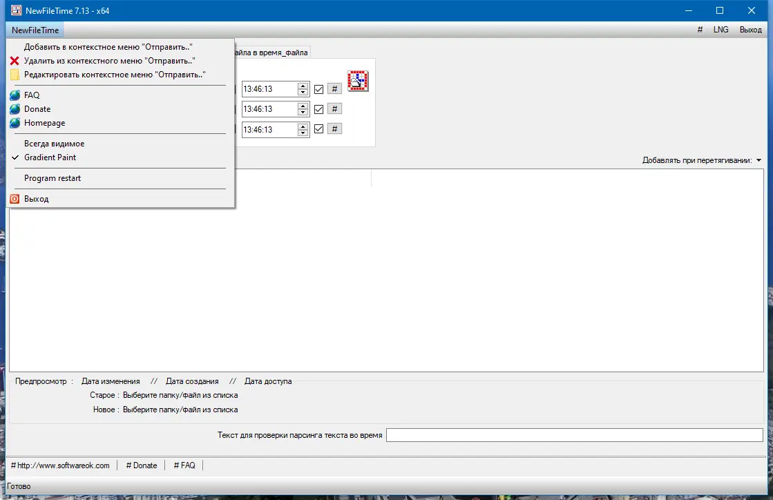Screen dimensions: 773x500
Task: Open the # menu in the top bar
Action: [700, 30]
